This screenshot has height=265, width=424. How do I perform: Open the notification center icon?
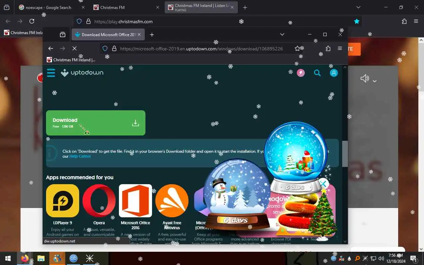(414, 258)
